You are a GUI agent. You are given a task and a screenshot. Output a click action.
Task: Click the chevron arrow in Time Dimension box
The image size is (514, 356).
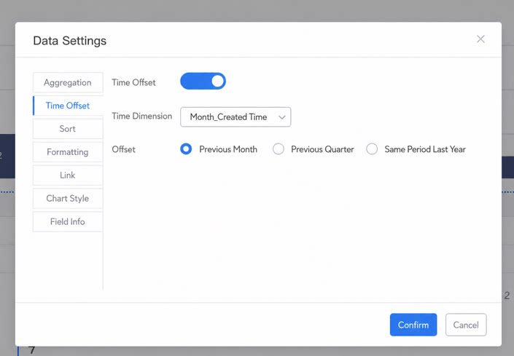point(281,117)
